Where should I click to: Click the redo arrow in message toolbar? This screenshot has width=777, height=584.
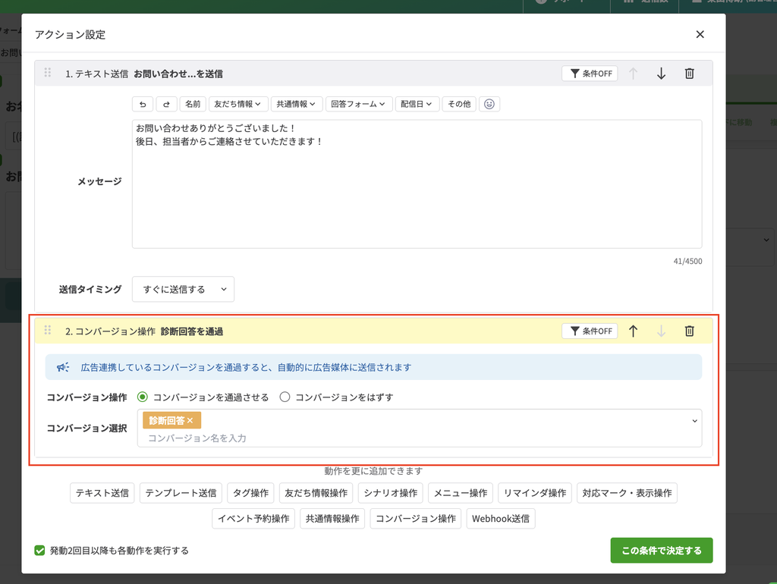point(166,104)
